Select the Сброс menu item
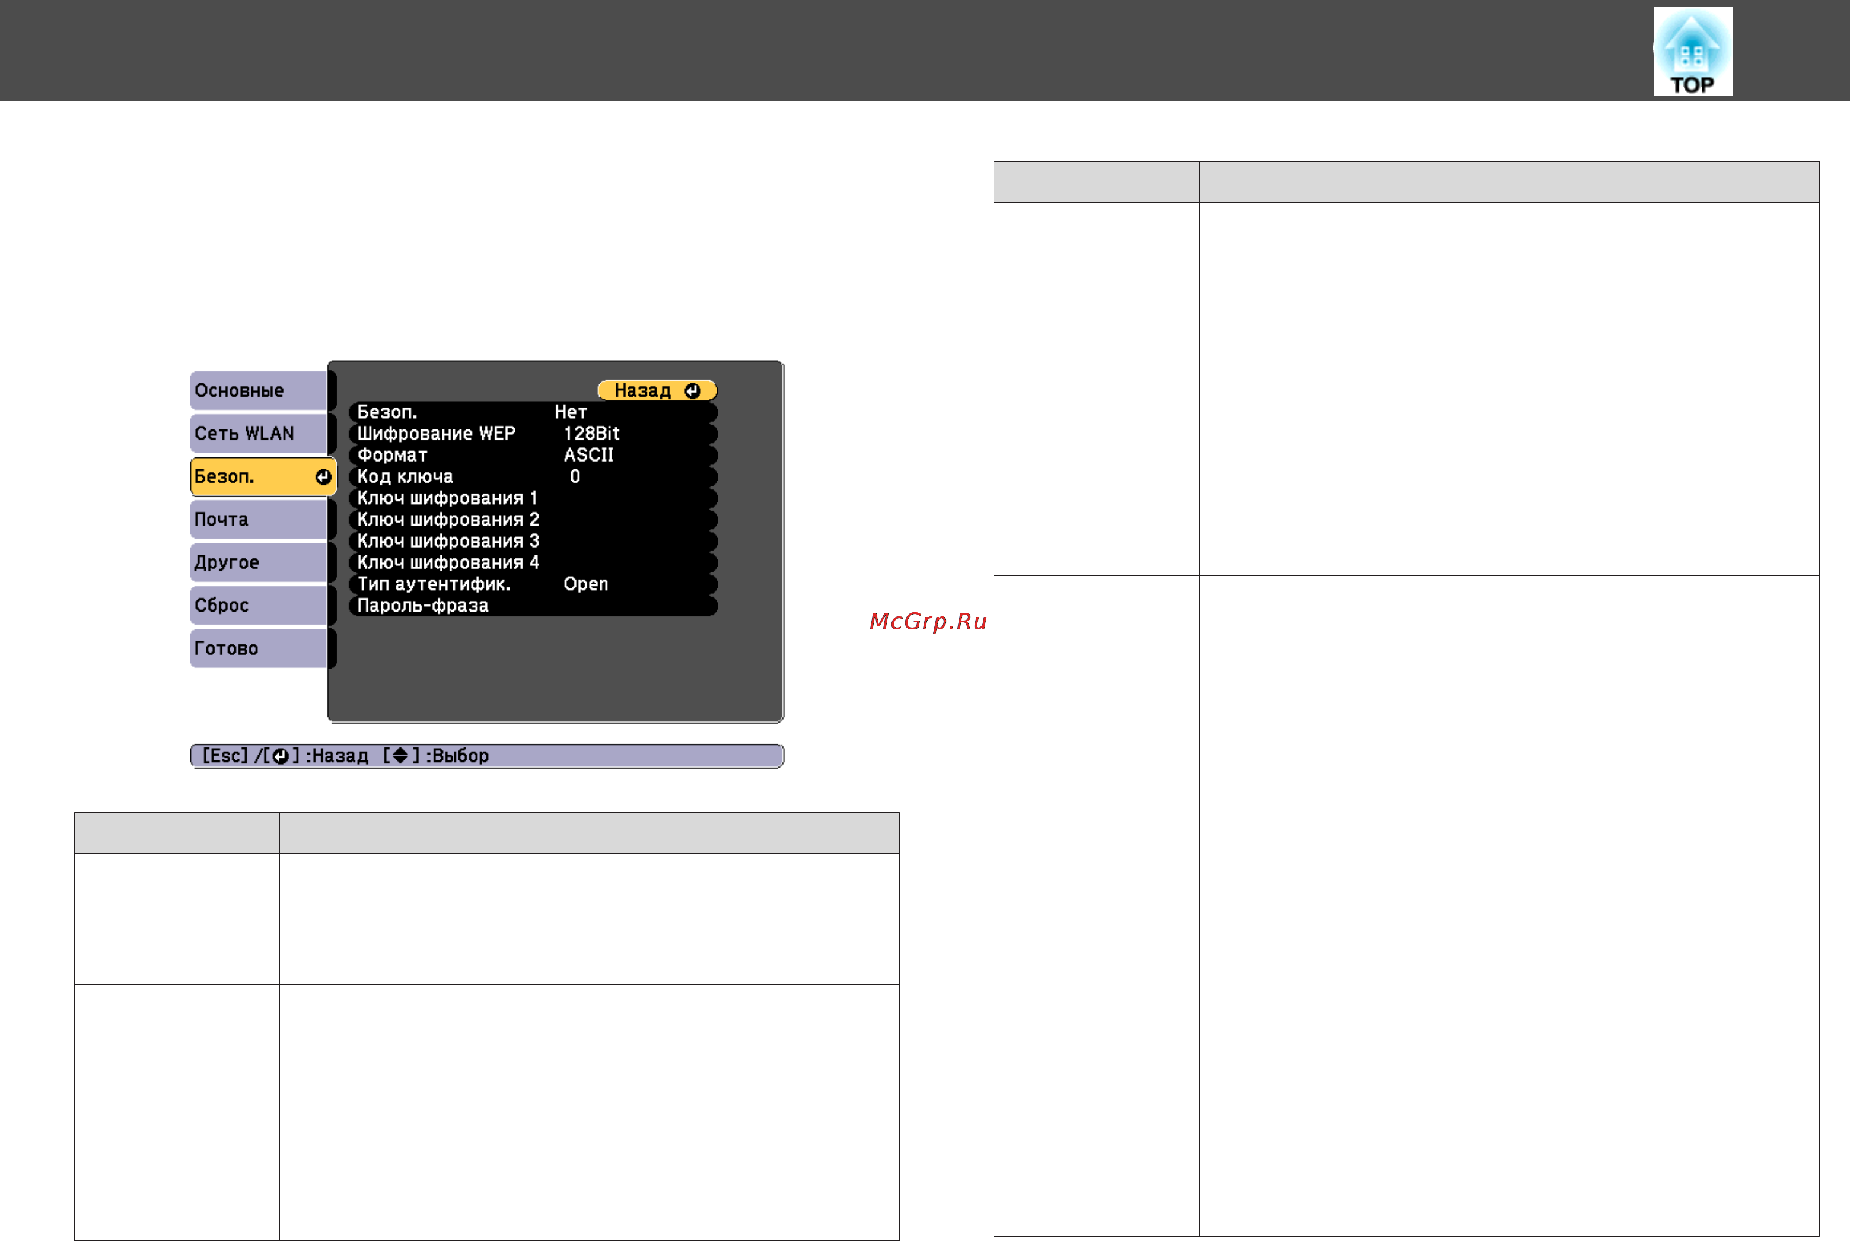Viewport: 1850px width, 1241px height. pos(259,604)
